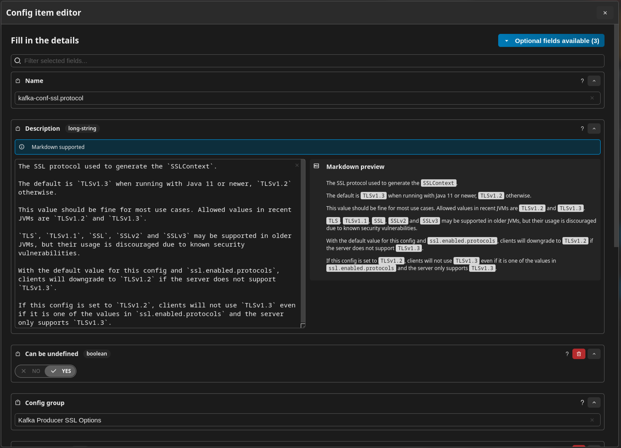Collapse the Config group section
This screenshot has height=448, width=621.
tap(594, 402)
